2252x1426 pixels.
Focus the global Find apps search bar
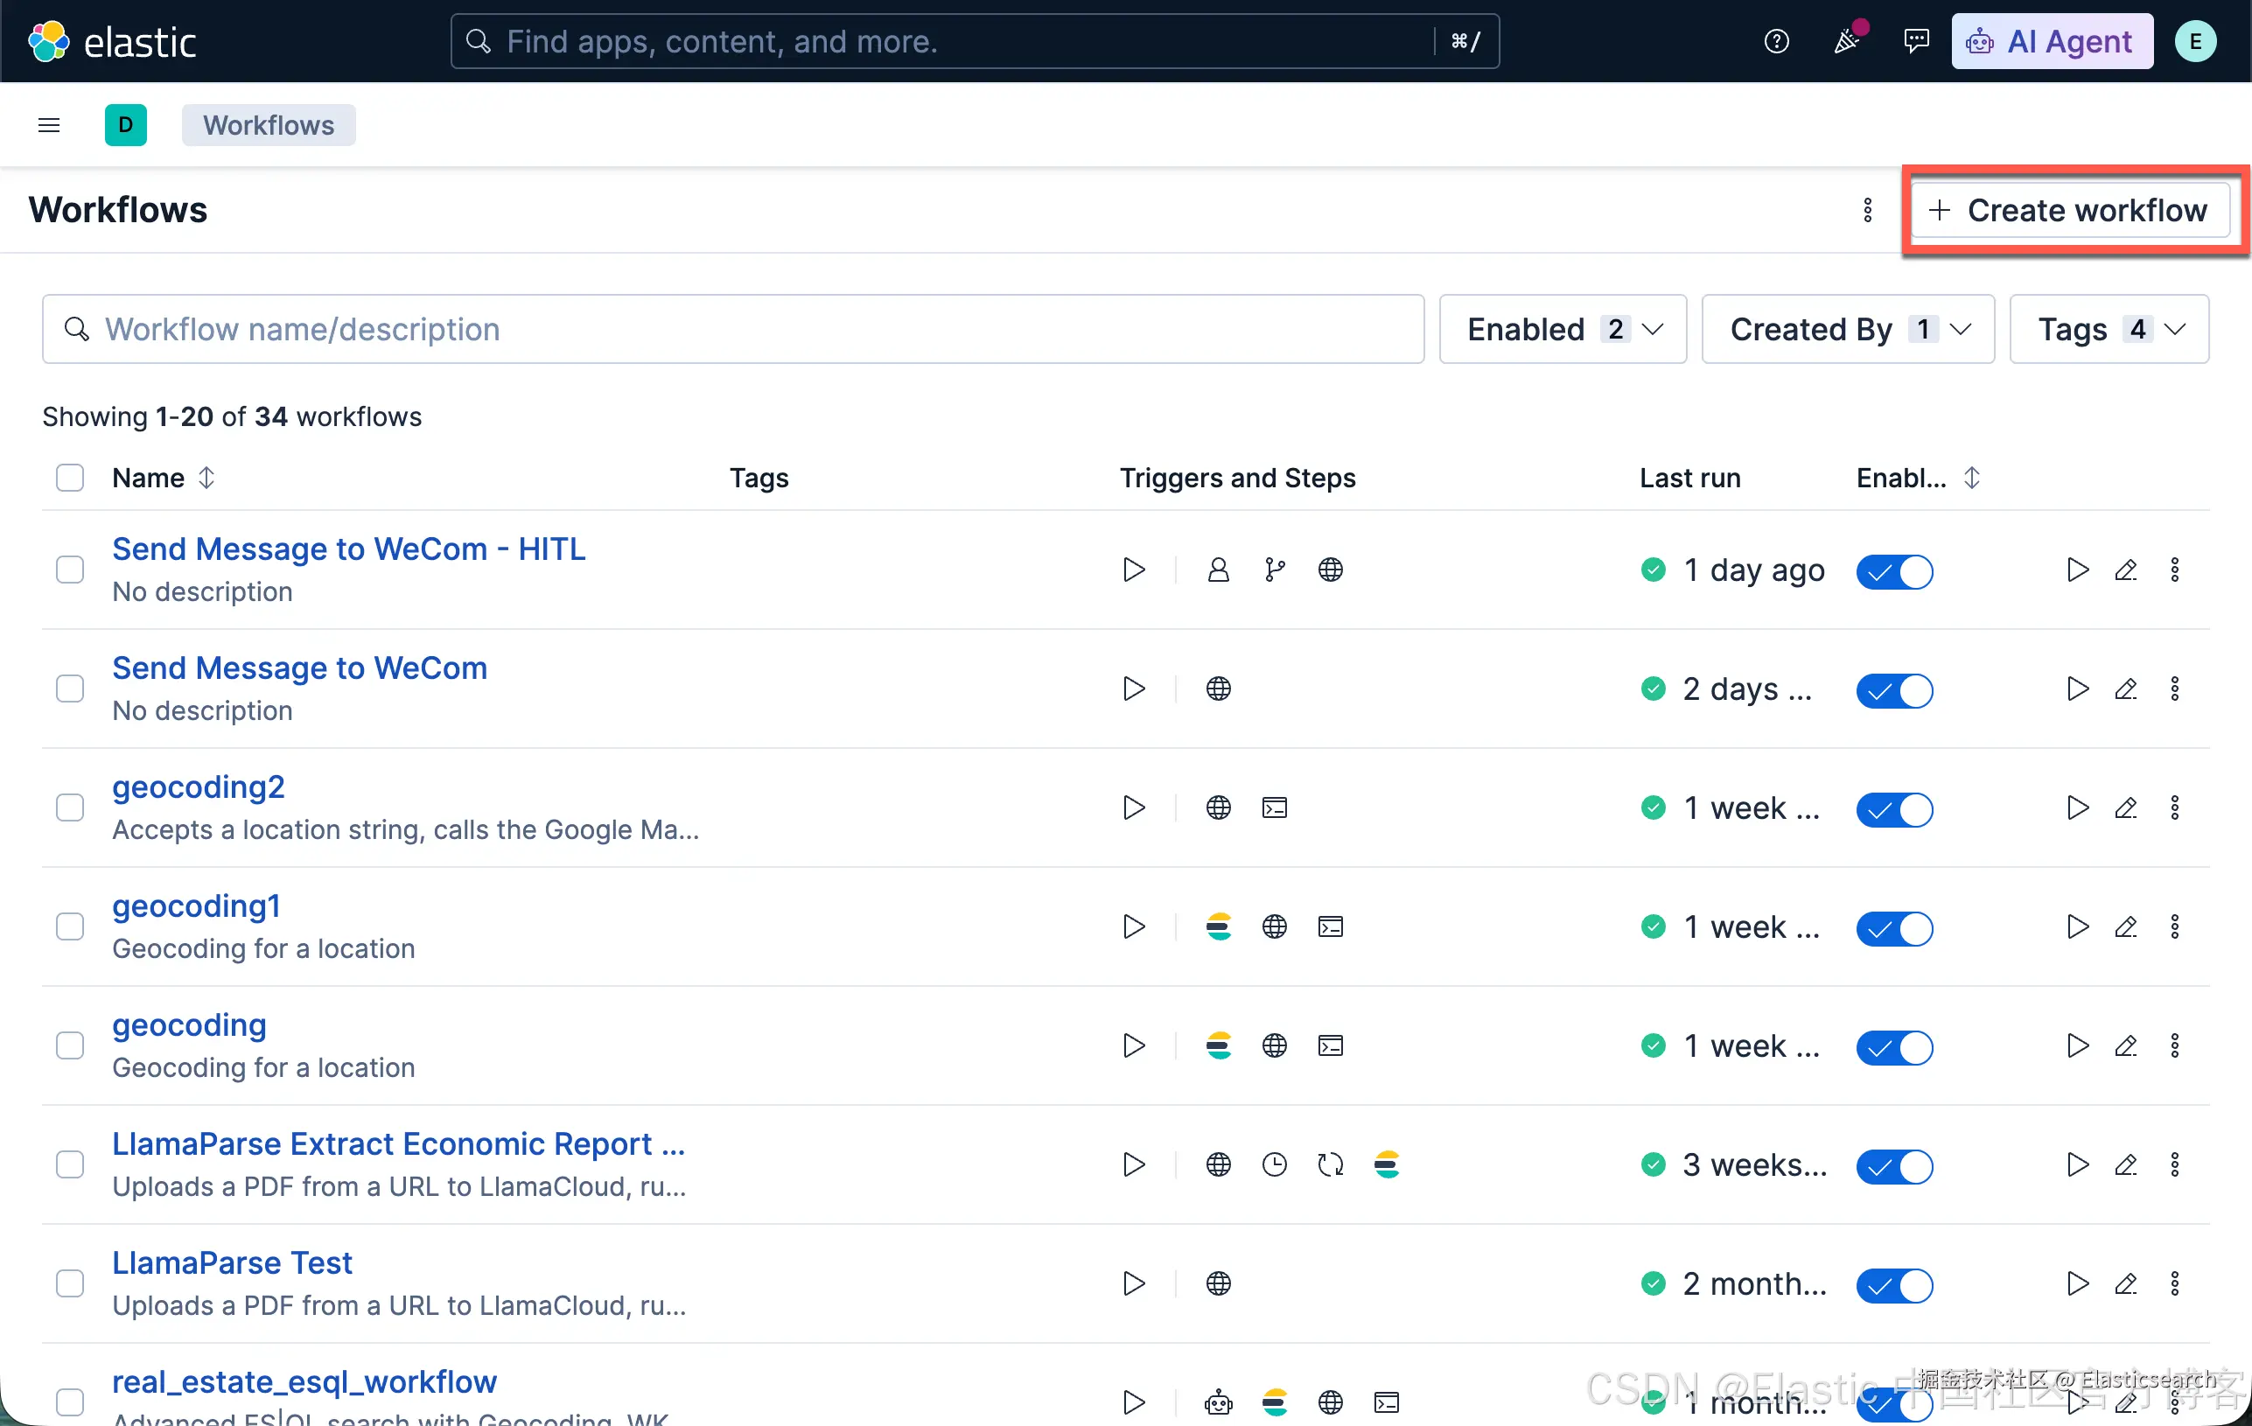[975, 41]
